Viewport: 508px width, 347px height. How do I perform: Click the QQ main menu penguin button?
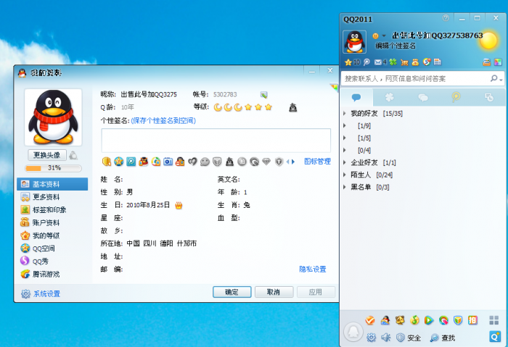point(353,332)
